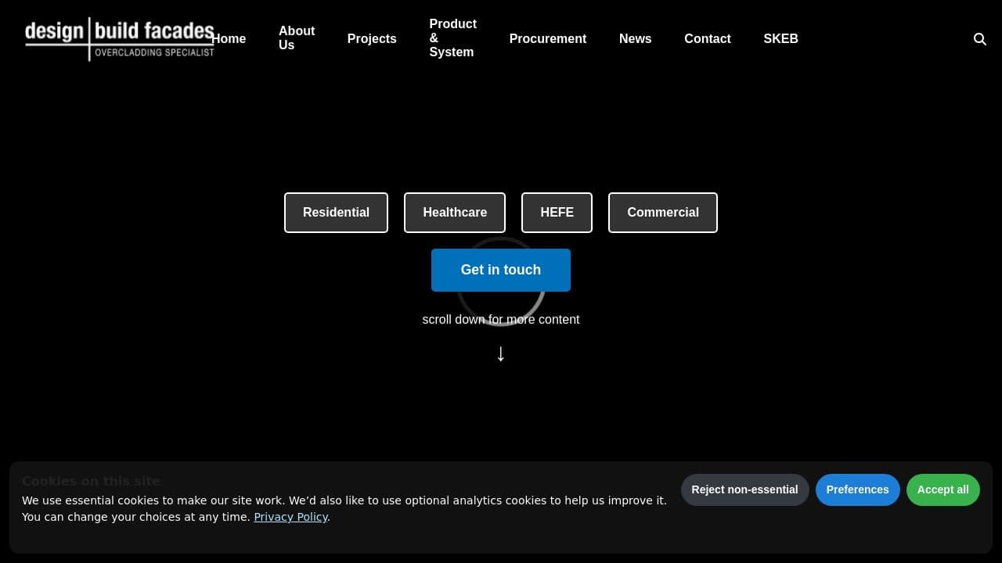
Task: Open the Contact menu item
Action: coord(708,39)
